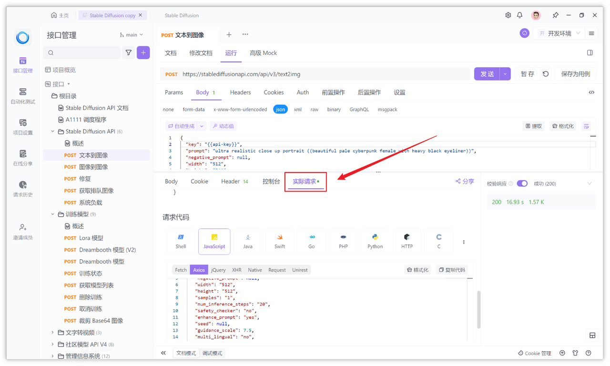
Task: Open the 控制台 response tab
Action: (x=271, y=182)
